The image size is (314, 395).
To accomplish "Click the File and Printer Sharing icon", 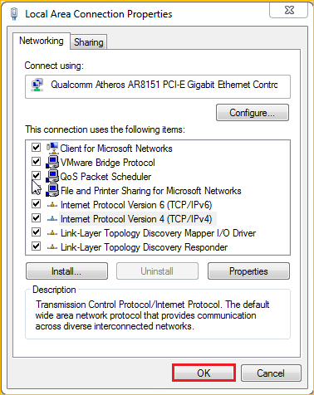I will [x=52, y=190].
